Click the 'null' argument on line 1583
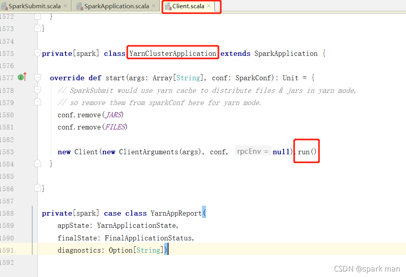The image size is (406, 277). pos(281,152)
